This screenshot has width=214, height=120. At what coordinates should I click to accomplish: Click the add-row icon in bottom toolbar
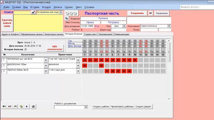pos(4,106)
